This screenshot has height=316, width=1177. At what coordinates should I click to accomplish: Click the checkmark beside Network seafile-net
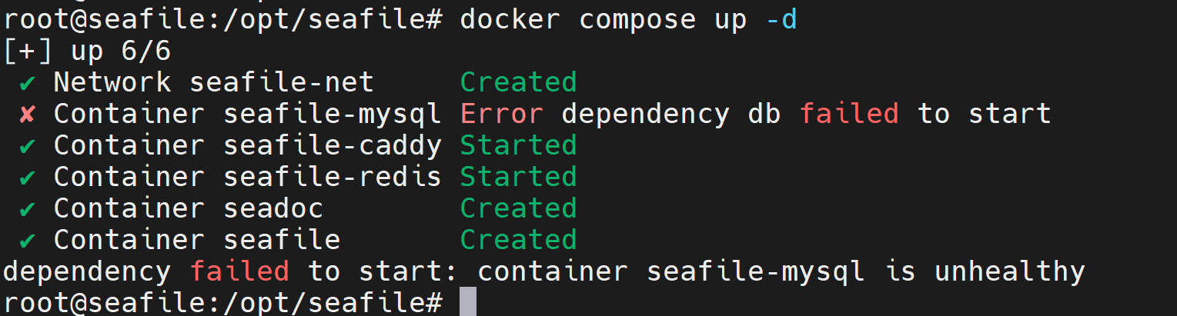(x=27, y=83)
